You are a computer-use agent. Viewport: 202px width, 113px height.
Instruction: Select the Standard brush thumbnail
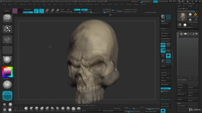[7, 18]
